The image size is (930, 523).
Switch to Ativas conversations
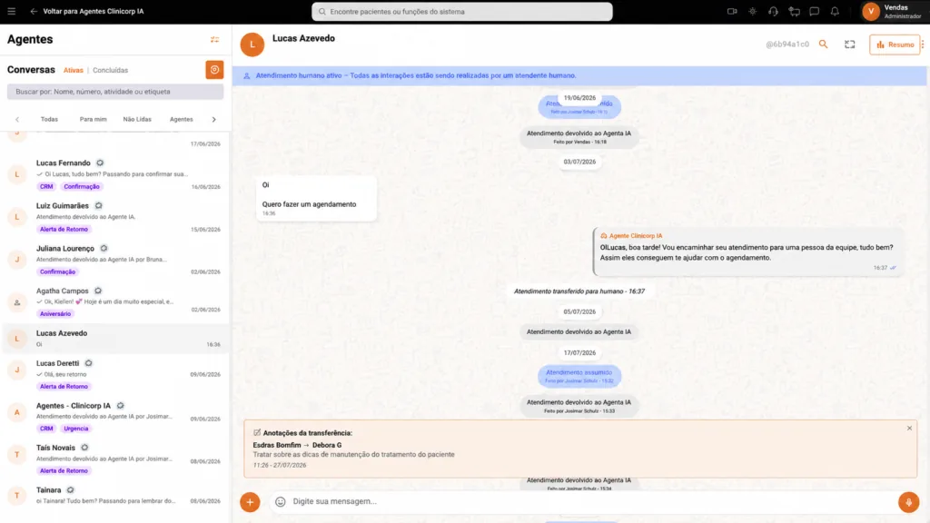73,70
